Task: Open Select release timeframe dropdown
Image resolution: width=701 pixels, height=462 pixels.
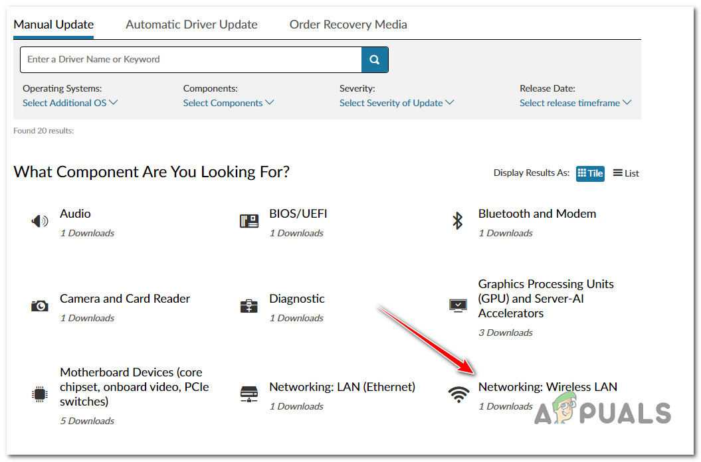Action: (575, 103)
